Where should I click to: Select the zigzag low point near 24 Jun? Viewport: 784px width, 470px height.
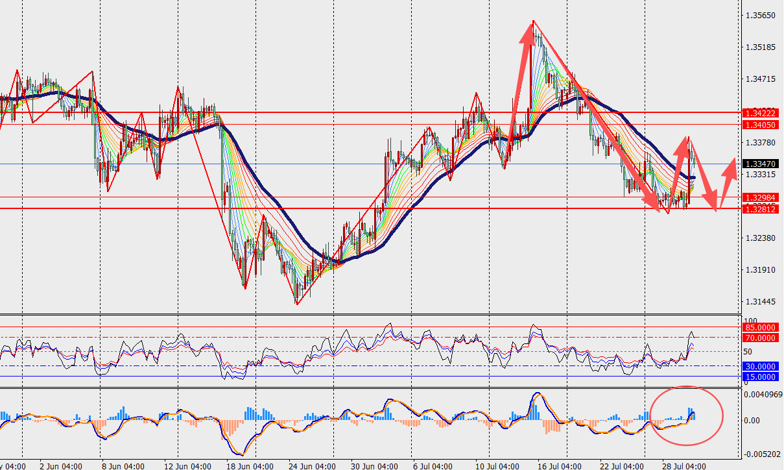click(x=297, y=303)
